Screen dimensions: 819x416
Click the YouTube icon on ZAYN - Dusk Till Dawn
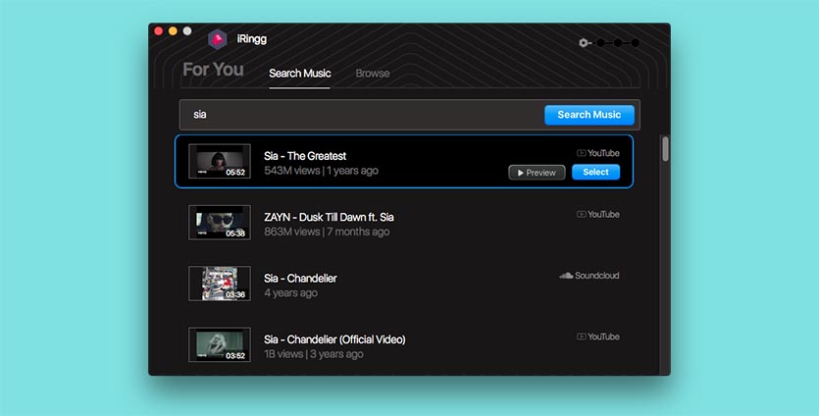(x=582, y=214)
